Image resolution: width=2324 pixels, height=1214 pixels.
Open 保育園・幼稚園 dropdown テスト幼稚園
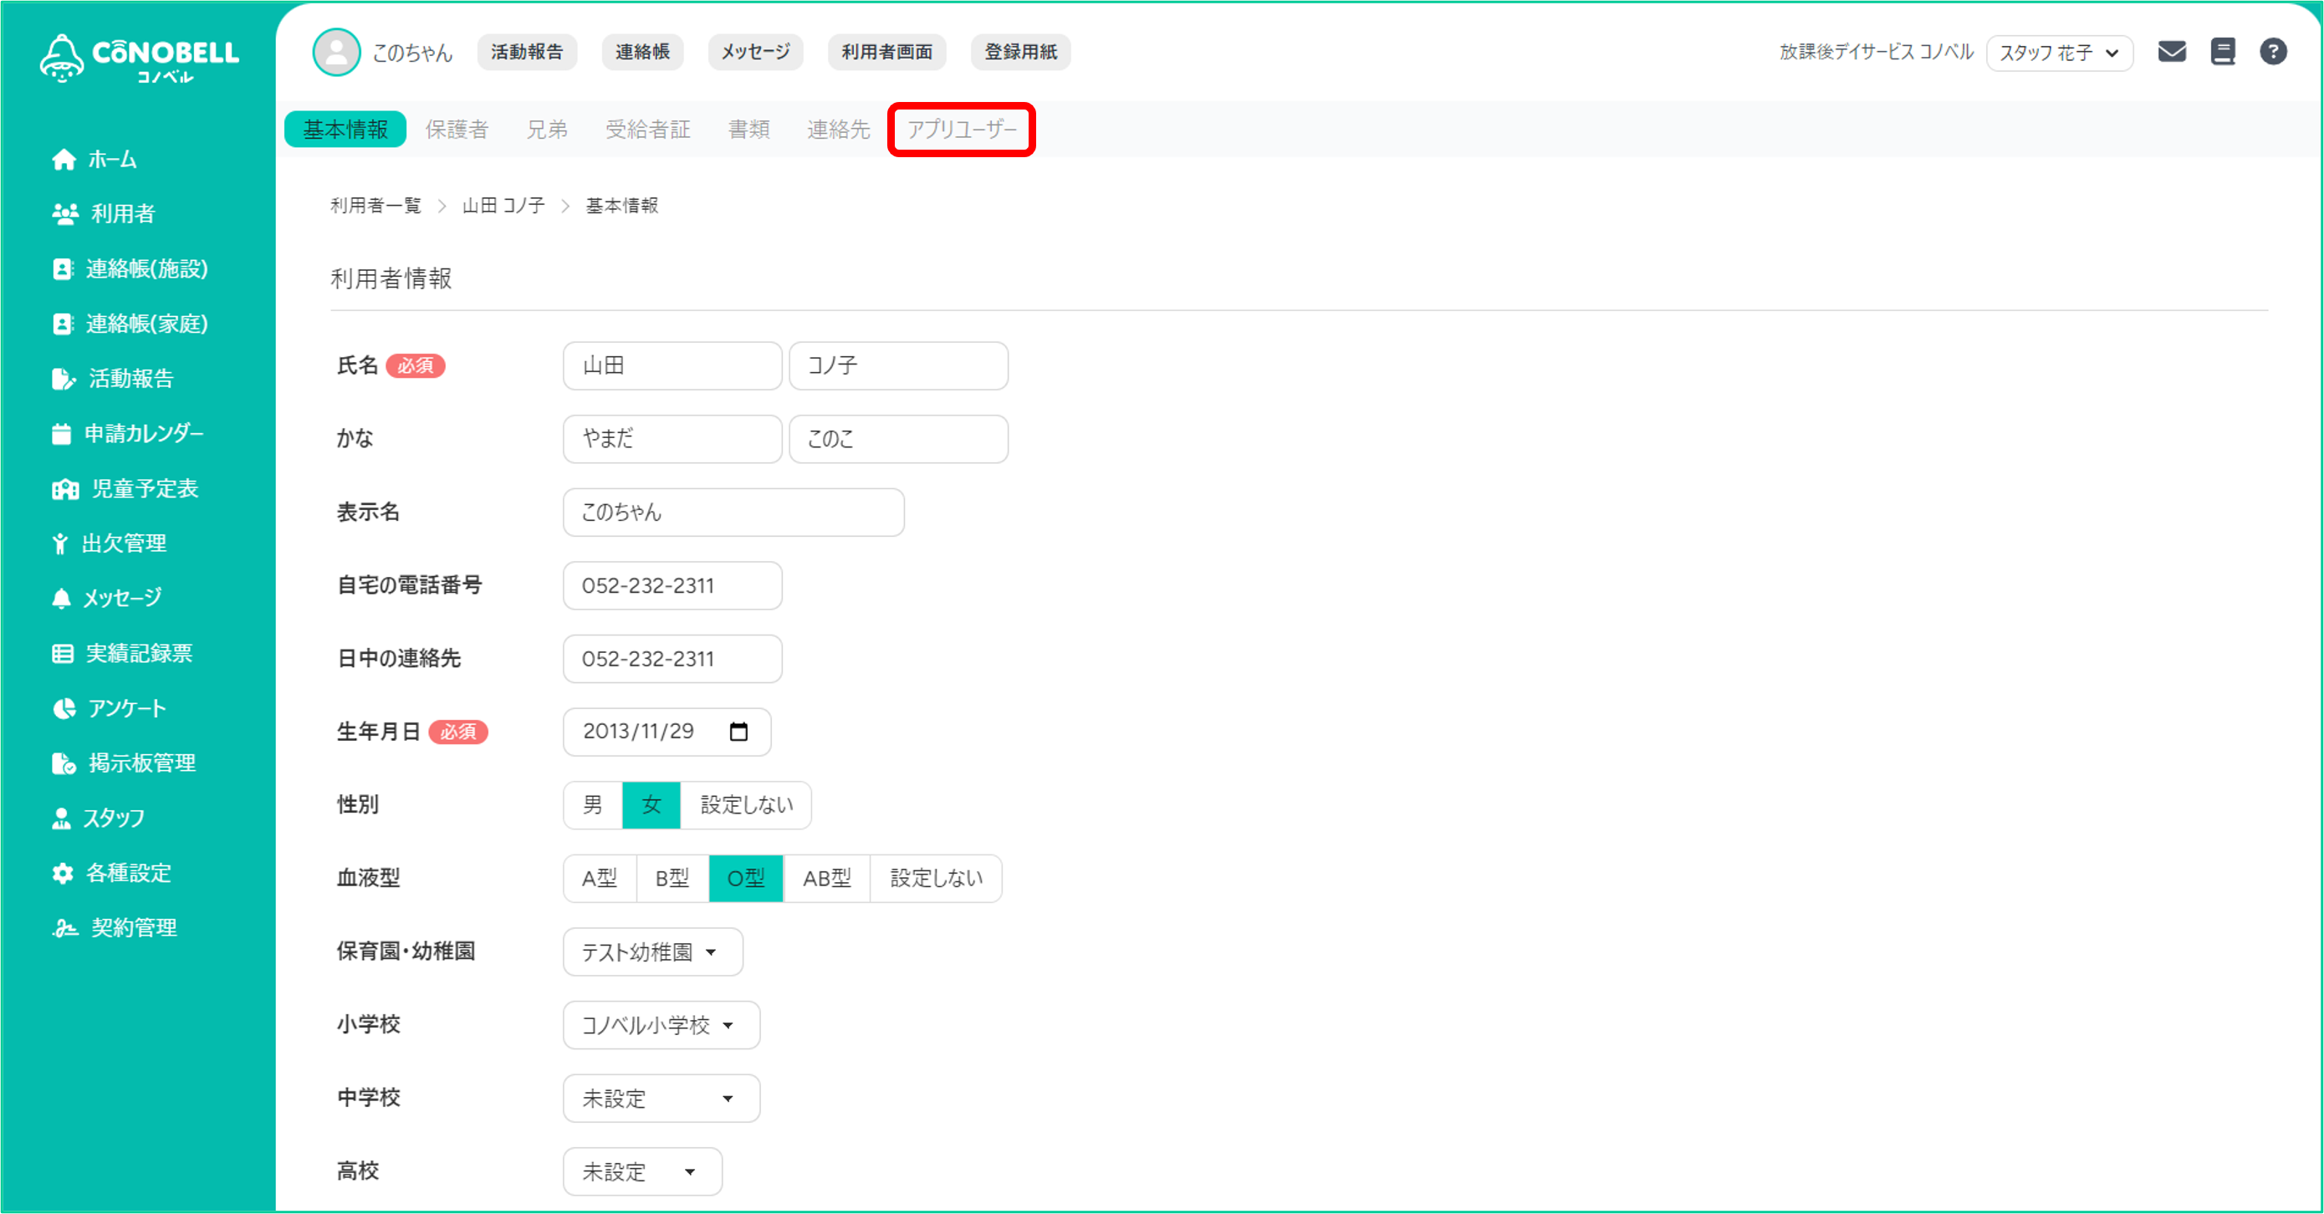pyautogui.click(x=653, y=951)
